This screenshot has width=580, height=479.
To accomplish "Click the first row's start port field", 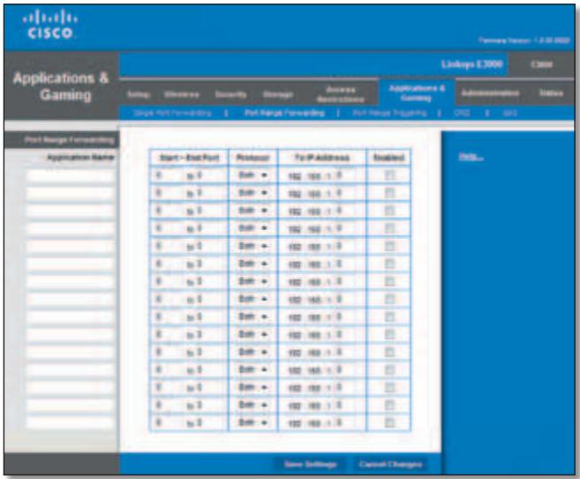I will point(168,176).
